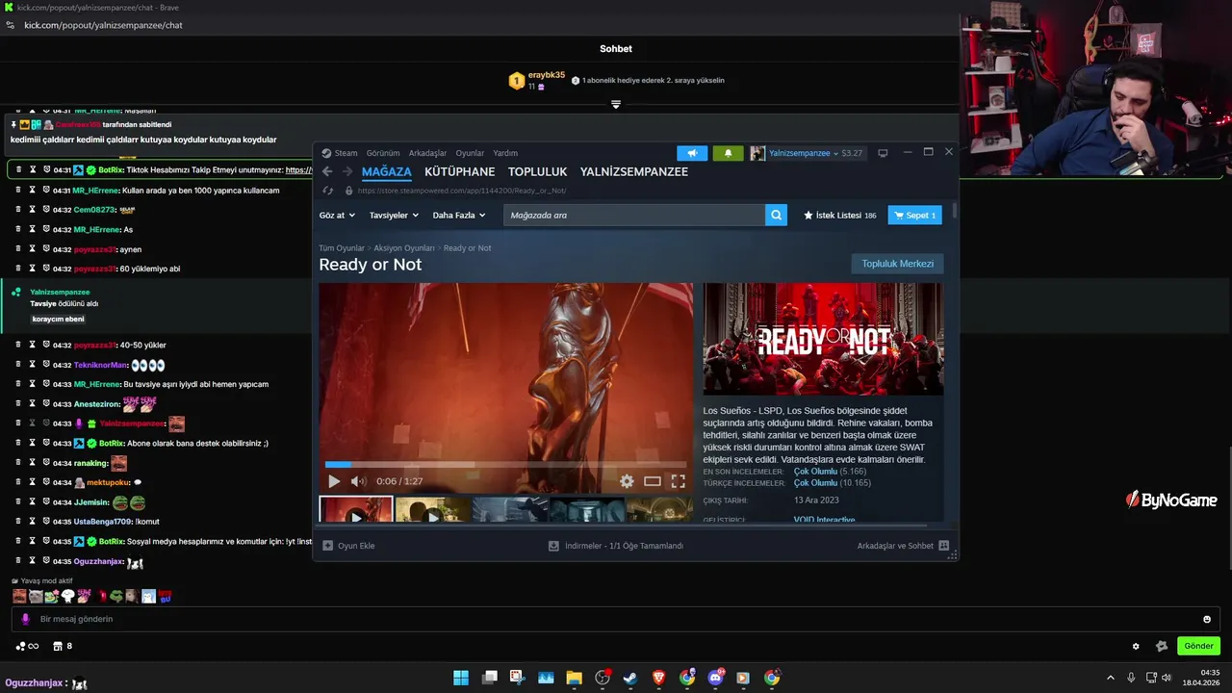Open trailer video settings gear

point(627,481)
